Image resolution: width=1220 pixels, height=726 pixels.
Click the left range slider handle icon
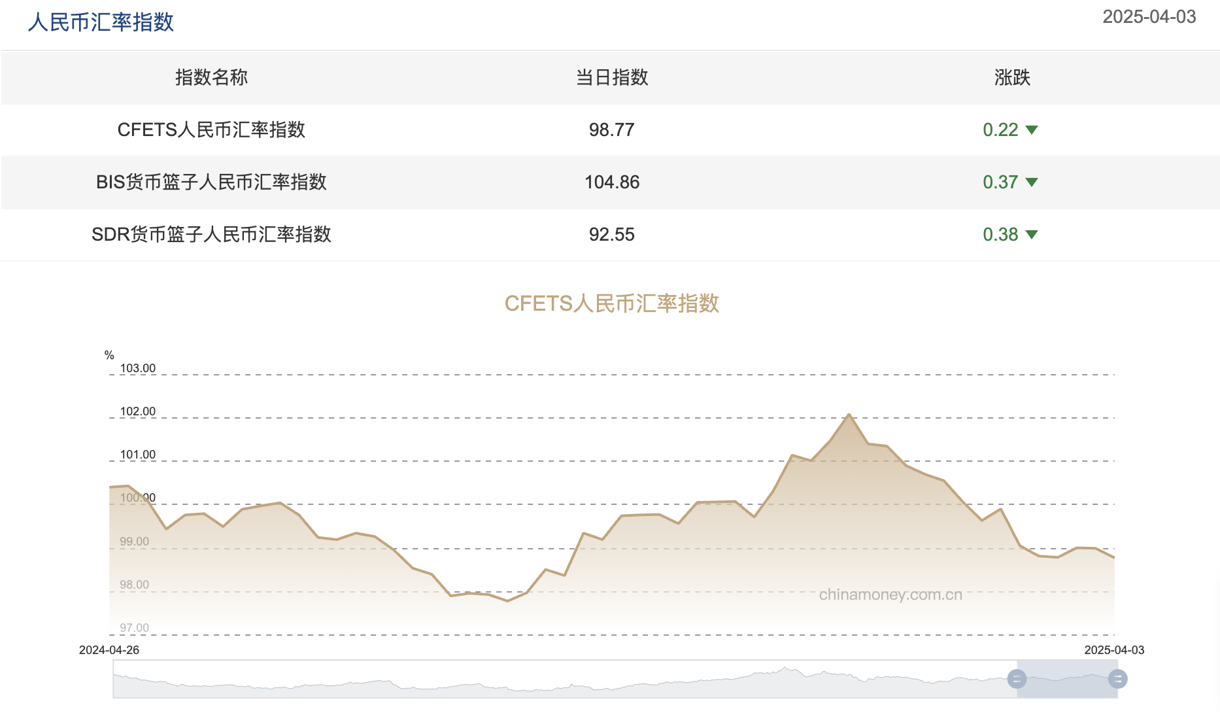pyautogui.click(x=1017, y=679)
